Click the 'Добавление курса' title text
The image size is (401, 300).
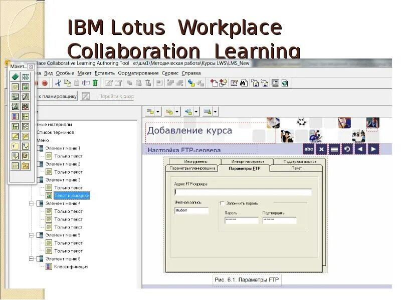click(x=189, y=130)
